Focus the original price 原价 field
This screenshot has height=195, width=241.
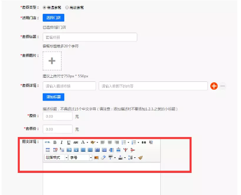coord(58,116)
